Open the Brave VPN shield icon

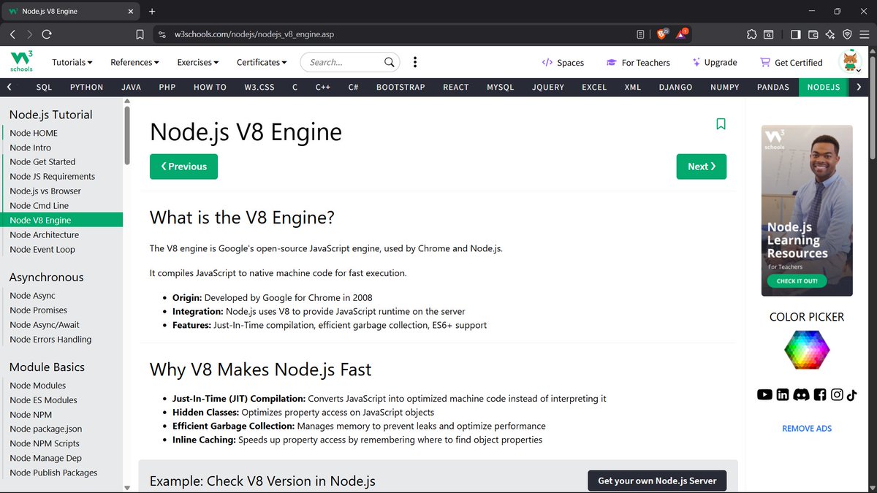pos(848,34)
